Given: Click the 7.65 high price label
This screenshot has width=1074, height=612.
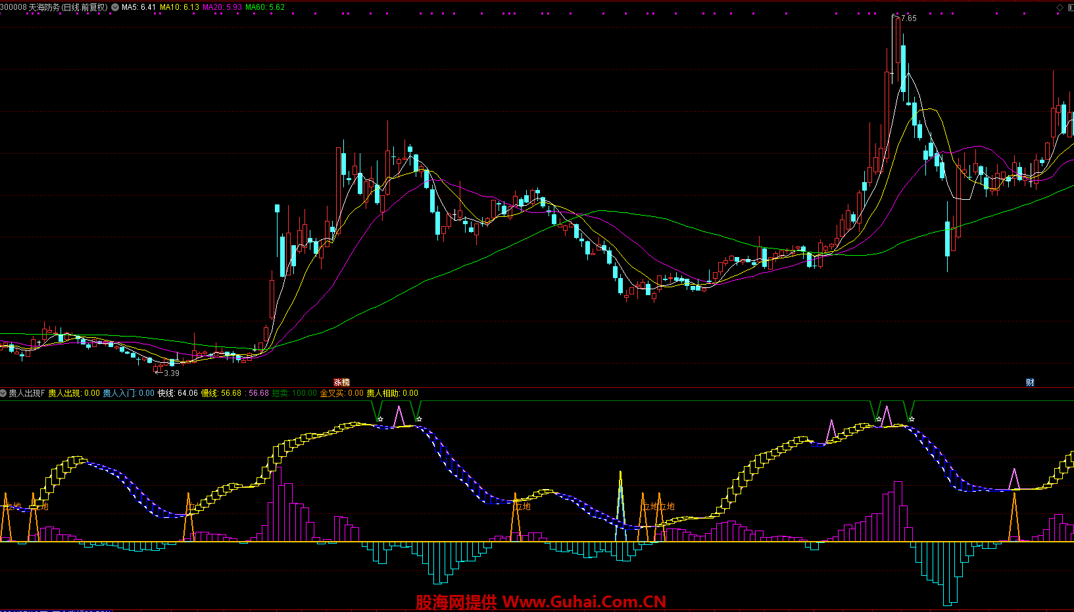Looking at the screenshot, I should point(909,18).
